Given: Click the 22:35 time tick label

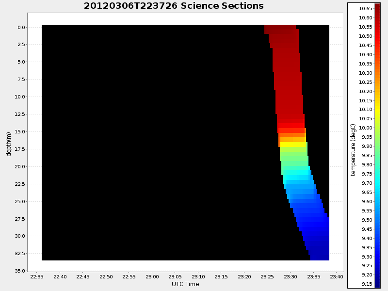Looking at the screenshot, I should point(37,276).
